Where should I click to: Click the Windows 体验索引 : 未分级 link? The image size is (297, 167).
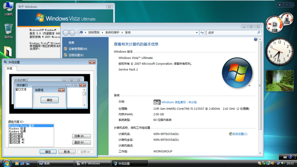tap(179, 102)
